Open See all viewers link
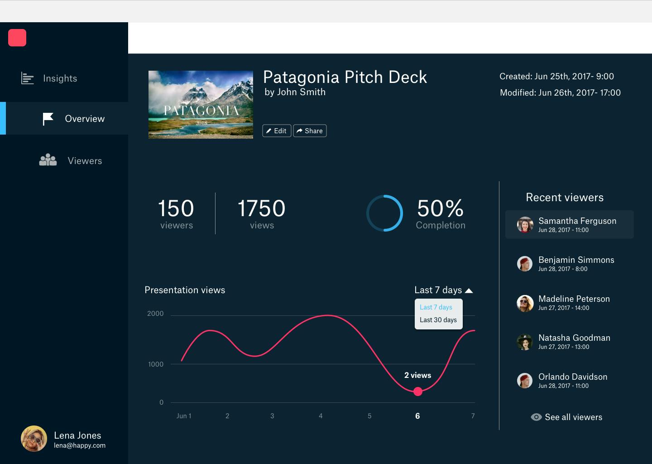 point(567,417)
